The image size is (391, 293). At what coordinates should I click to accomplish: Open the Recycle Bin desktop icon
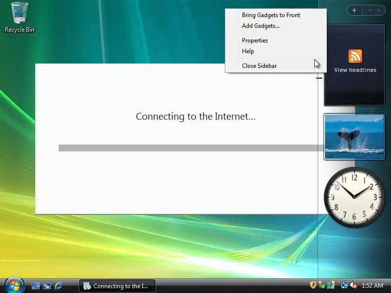point(20,18)
